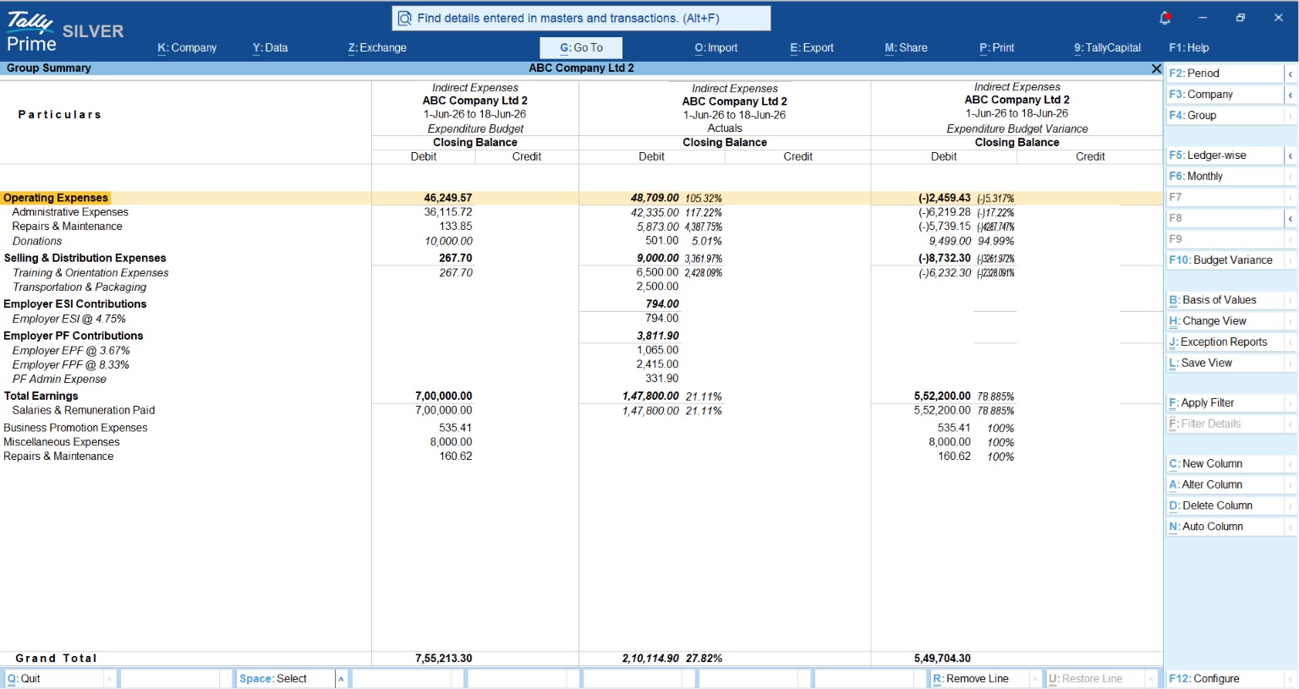This screenshot has width=1299, height=689.
Task: Minimize the Tally window
Action: (x=1202, y=18)
